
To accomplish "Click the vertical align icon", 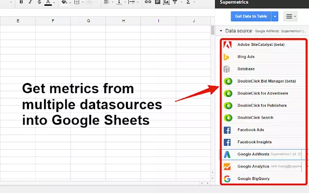I will pyautogui.click(x=119, y=2).
